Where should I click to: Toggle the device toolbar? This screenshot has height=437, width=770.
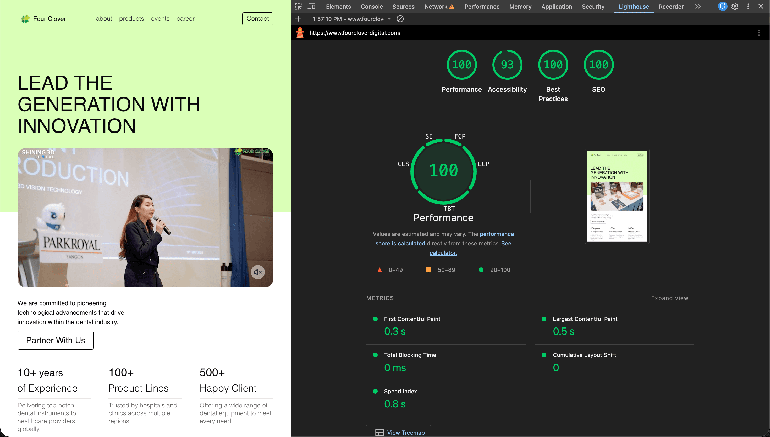(312, 6)
